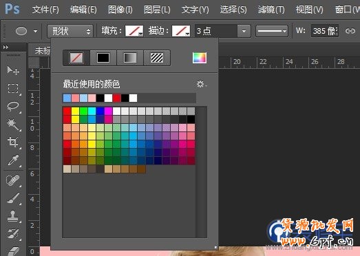The width and height of the screenshot is (360, 256).
Task: Open the 图像(I) menu
Action: click(x=120, y=10)
